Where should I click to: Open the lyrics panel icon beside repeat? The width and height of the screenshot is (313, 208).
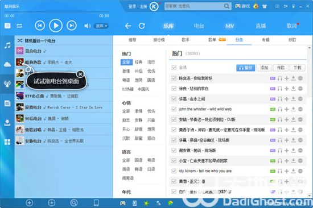[x=7, y=26]
